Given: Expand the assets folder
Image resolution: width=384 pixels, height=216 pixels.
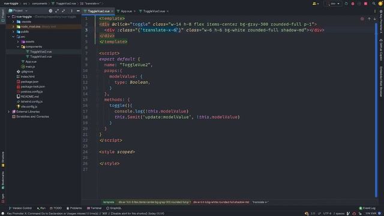Looking at the screenshot, I should pyautogui.click(x=18, y=42).
